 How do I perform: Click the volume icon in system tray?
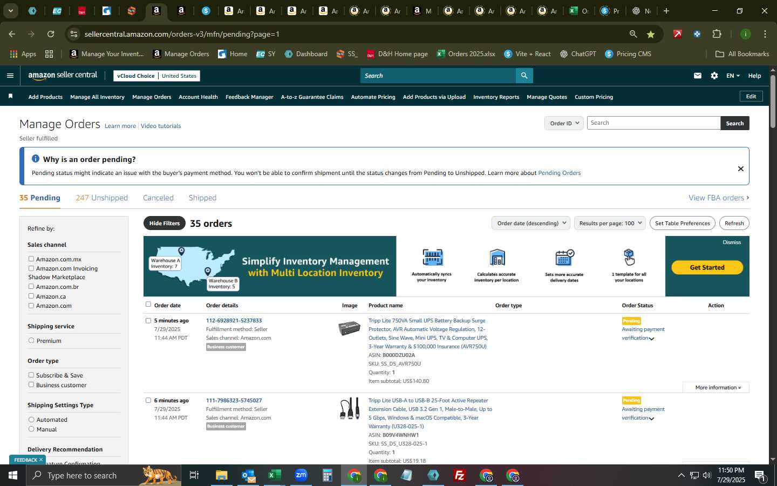[707, 475]
